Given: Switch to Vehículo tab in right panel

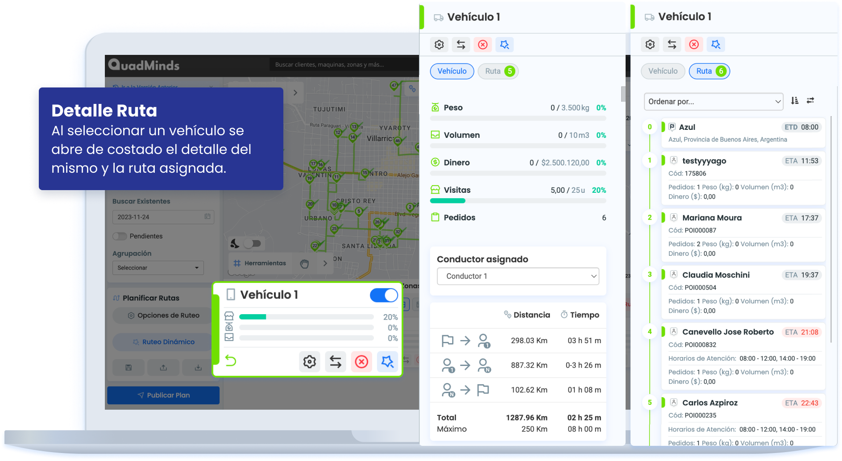Looking at the screenshot, I should [663, 71].
